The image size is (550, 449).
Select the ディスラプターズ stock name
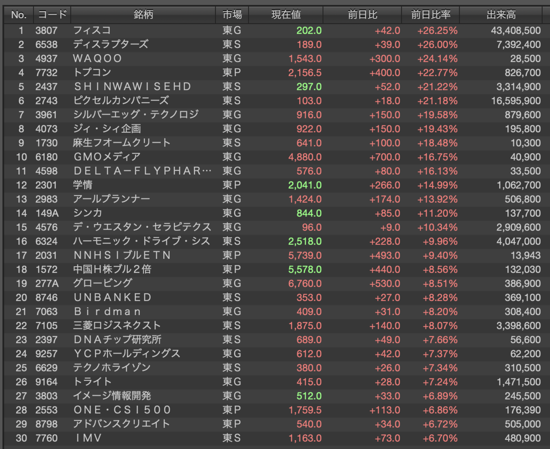click(110, 44)
